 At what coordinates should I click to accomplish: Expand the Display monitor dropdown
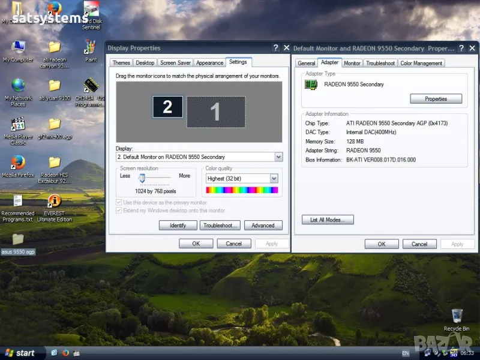[x=278, y=157]
